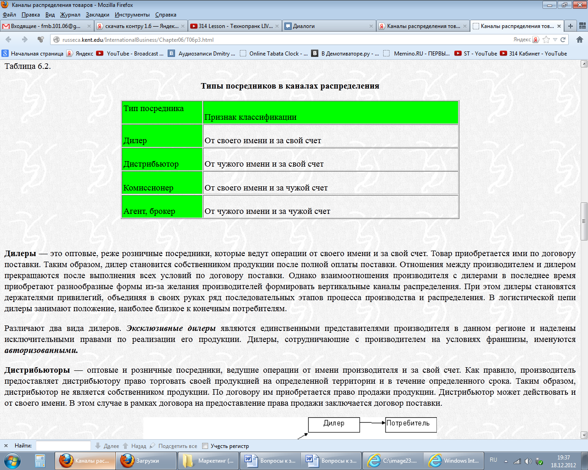Open the Memino.RU bookmark
588x470 pixels.
point(417,53)
